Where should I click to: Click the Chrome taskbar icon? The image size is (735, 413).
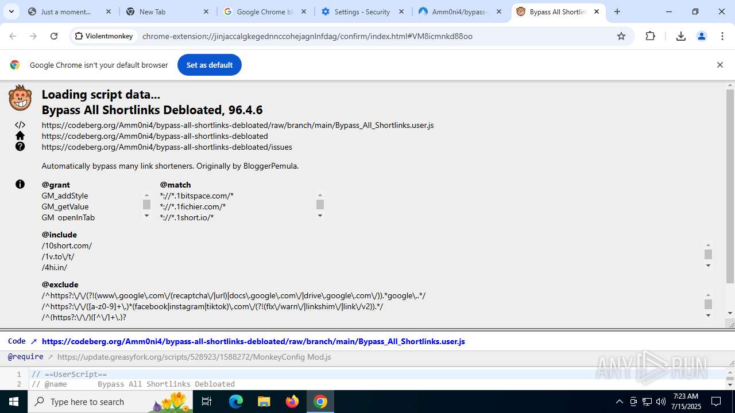click(320, 402)
